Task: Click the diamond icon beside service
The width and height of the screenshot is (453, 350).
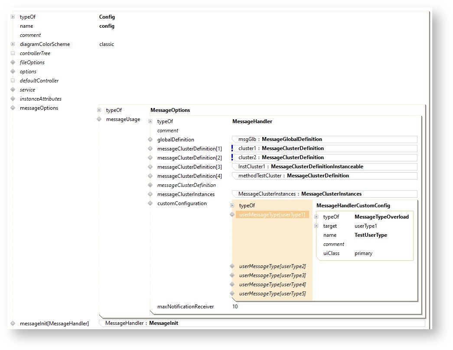Action: [13, 90]
